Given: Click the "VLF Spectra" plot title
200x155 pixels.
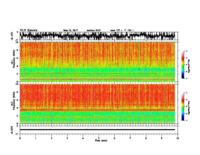Looking at the screenshot, I should click(29, 30).
